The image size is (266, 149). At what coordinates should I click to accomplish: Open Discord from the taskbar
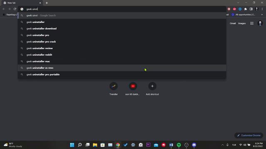coord(194,145)
